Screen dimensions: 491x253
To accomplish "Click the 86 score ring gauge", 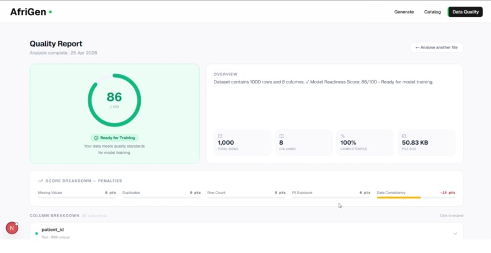I will pyautogui.click(x=115, y=100).
